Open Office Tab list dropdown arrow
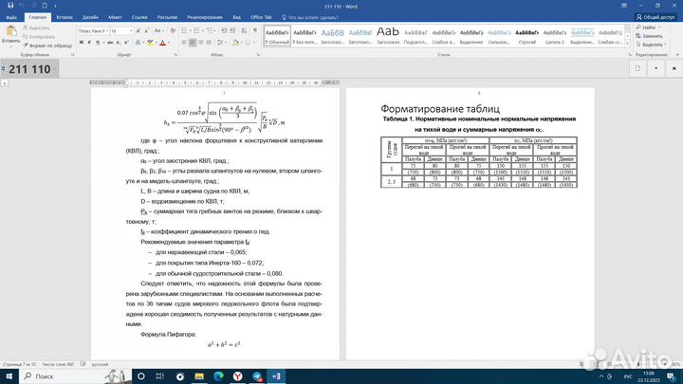 656,68
